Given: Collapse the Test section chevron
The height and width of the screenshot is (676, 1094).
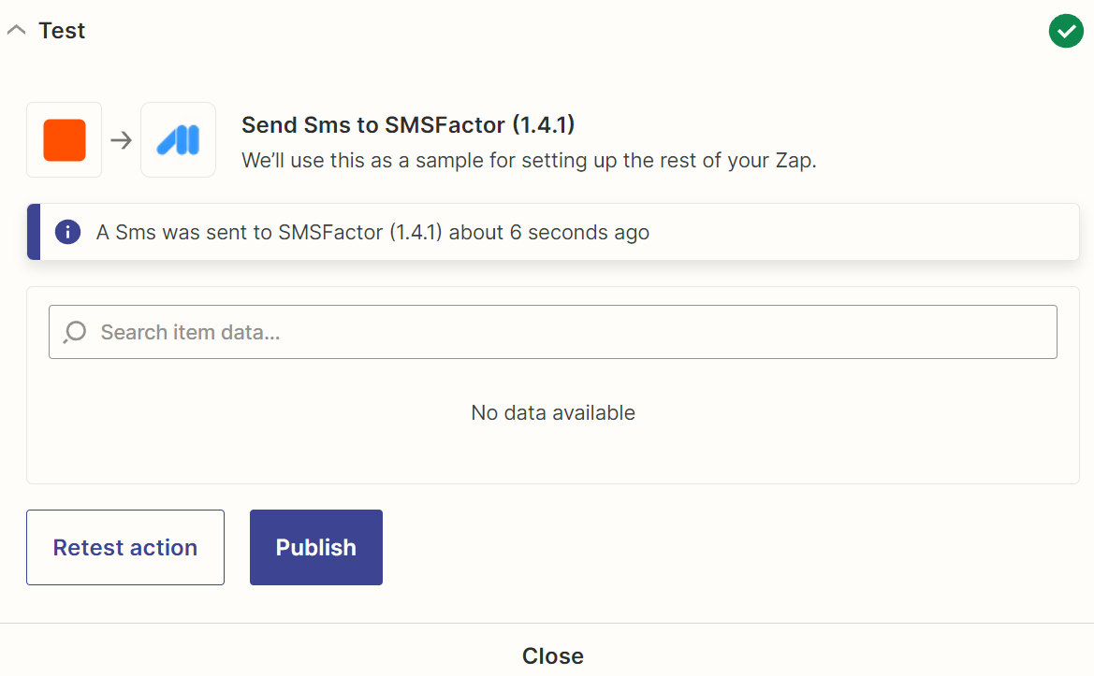Looking at the screenshot, I should pos(17,30).
